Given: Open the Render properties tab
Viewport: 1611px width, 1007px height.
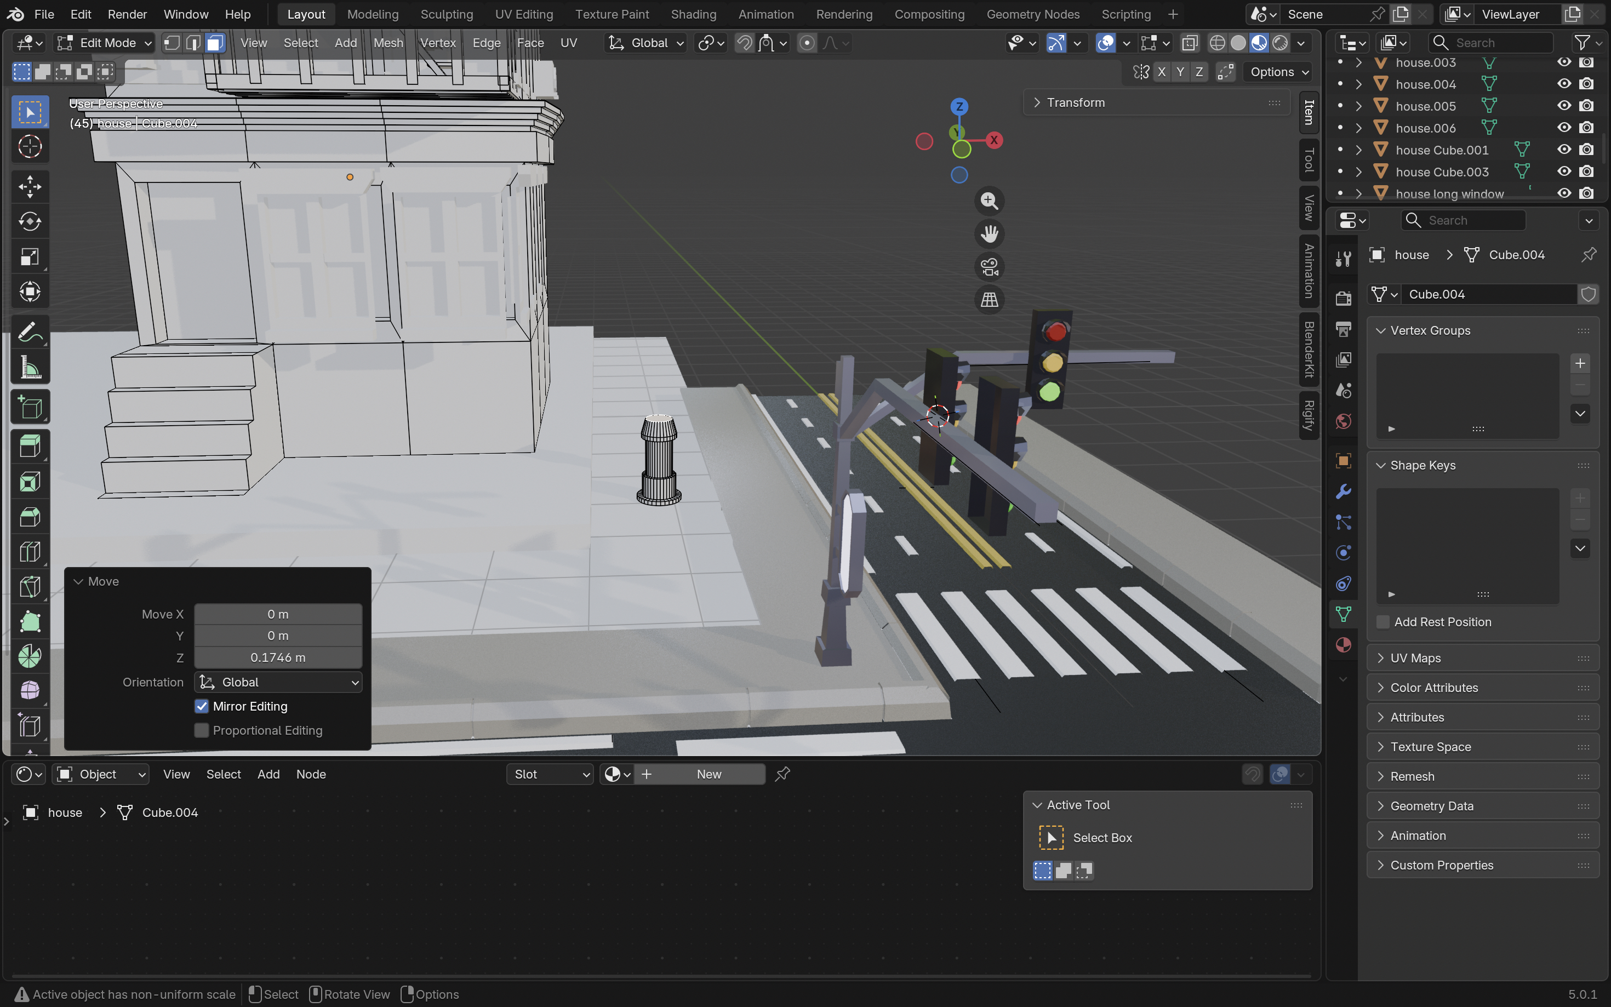Looking at the screenshot, I should tap(1343, 297).
